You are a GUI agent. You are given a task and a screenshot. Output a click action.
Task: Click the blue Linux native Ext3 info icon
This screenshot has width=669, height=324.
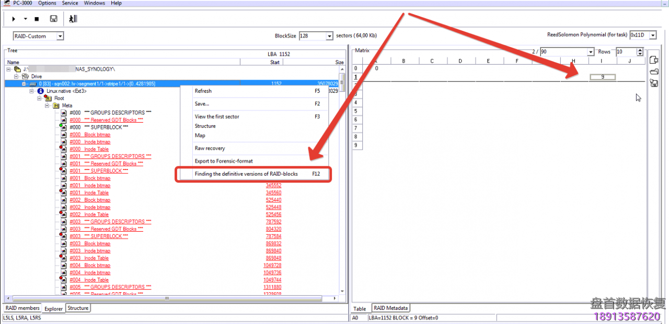[x=40, y=91]
